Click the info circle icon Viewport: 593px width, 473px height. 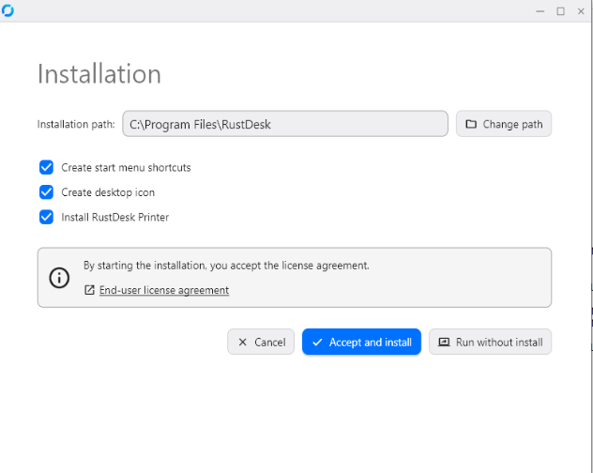pos(59,278)
